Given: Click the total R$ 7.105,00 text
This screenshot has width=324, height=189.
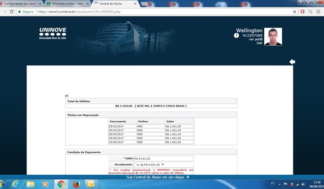Looking at the screenshot, I should coord(124,106).
